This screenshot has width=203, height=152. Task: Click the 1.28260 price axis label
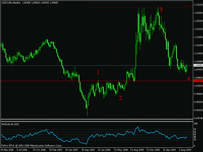[198, 13]
